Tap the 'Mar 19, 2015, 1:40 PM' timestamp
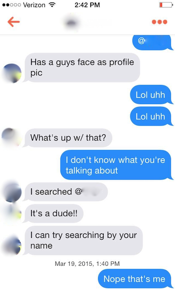This screenshot has height=291, width=175. [x=87, y=263]
